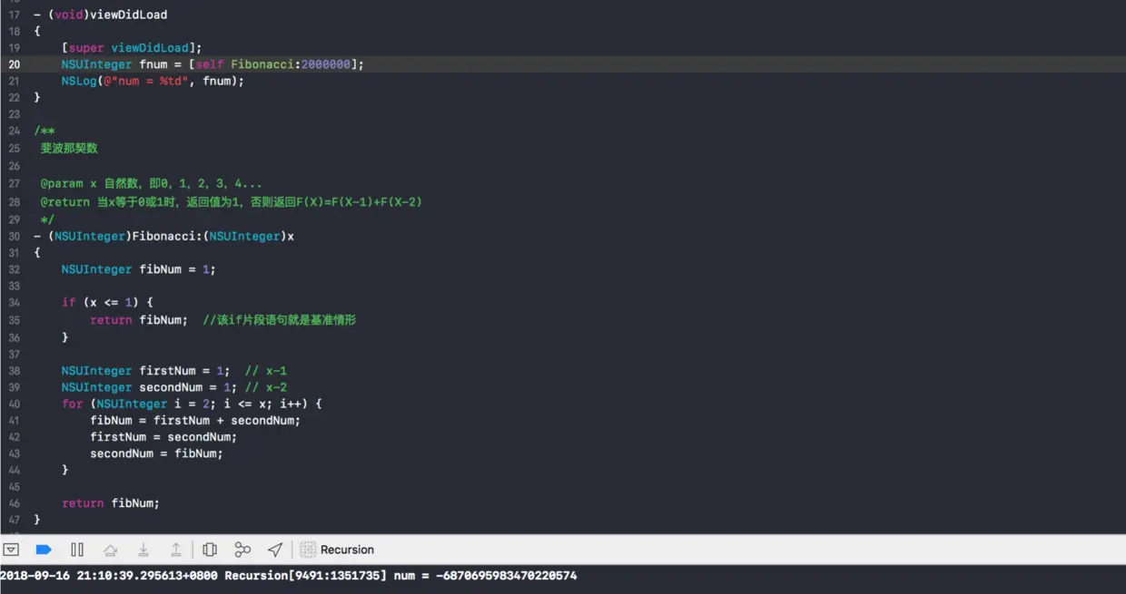The width and height of the screenshot is (1126, 594).
Task: Click line number 20 in the gutter
Action: click(15, 64)
